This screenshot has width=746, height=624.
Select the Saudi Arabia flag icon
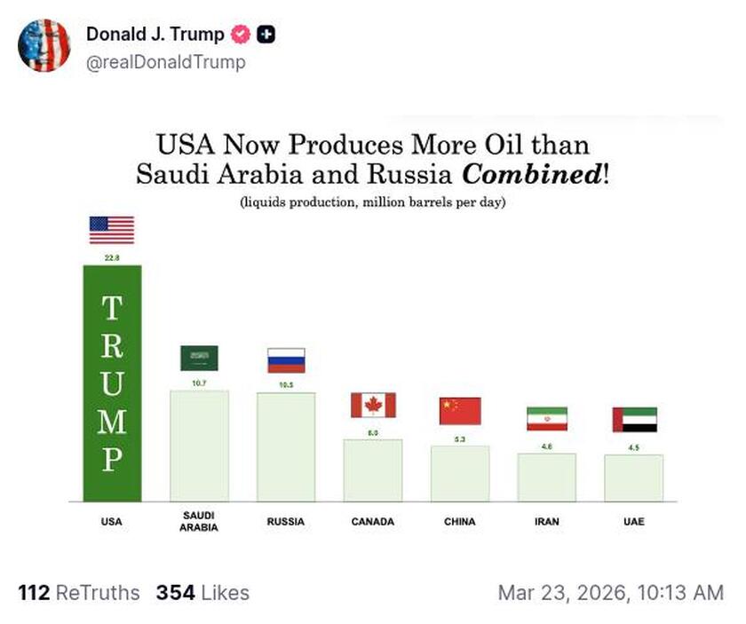(198, 358)
